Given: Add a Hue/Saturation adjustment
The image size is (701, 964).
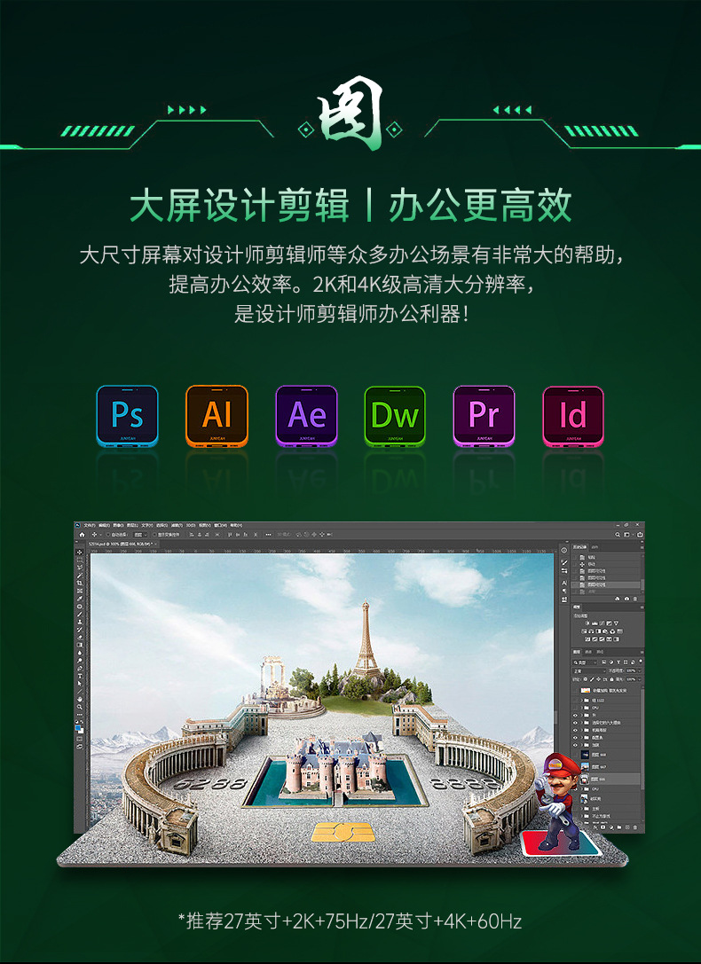Looking at the screenshot, I should [x=584, y=631].
